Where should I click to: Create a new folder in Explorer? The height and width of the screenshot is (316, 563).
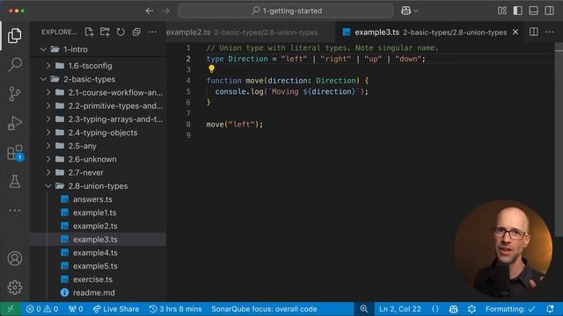(x=105, y=32)
